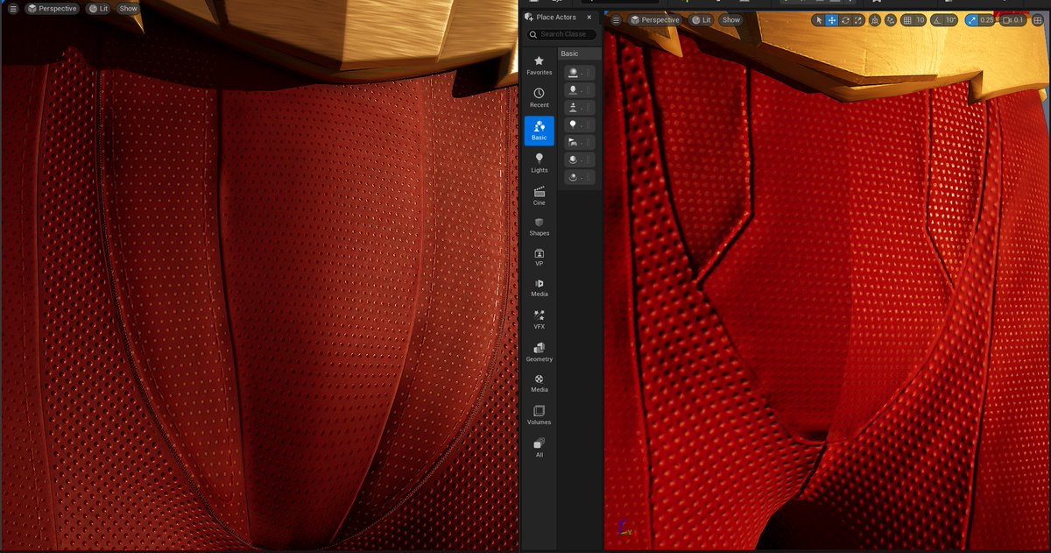
Task: Open Cine category in Place Actors
Action: coord(539,195)
